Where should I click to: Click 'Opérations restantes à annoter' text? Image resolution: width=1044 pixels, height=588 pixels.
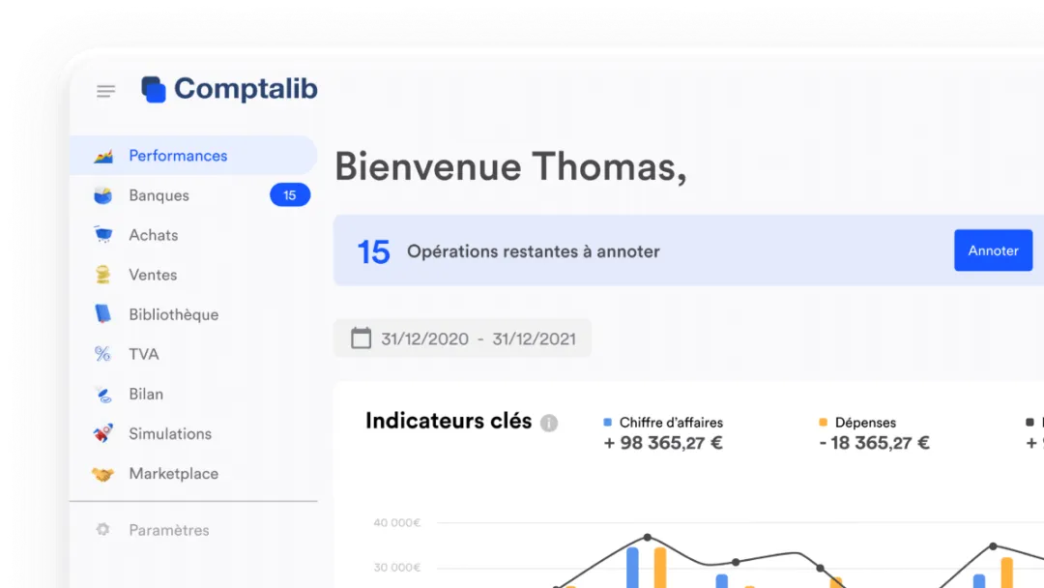534,251
